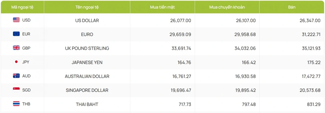325x113 pixels.
Task: Click the Japan flag icon
Action: (x=16, y=62)
